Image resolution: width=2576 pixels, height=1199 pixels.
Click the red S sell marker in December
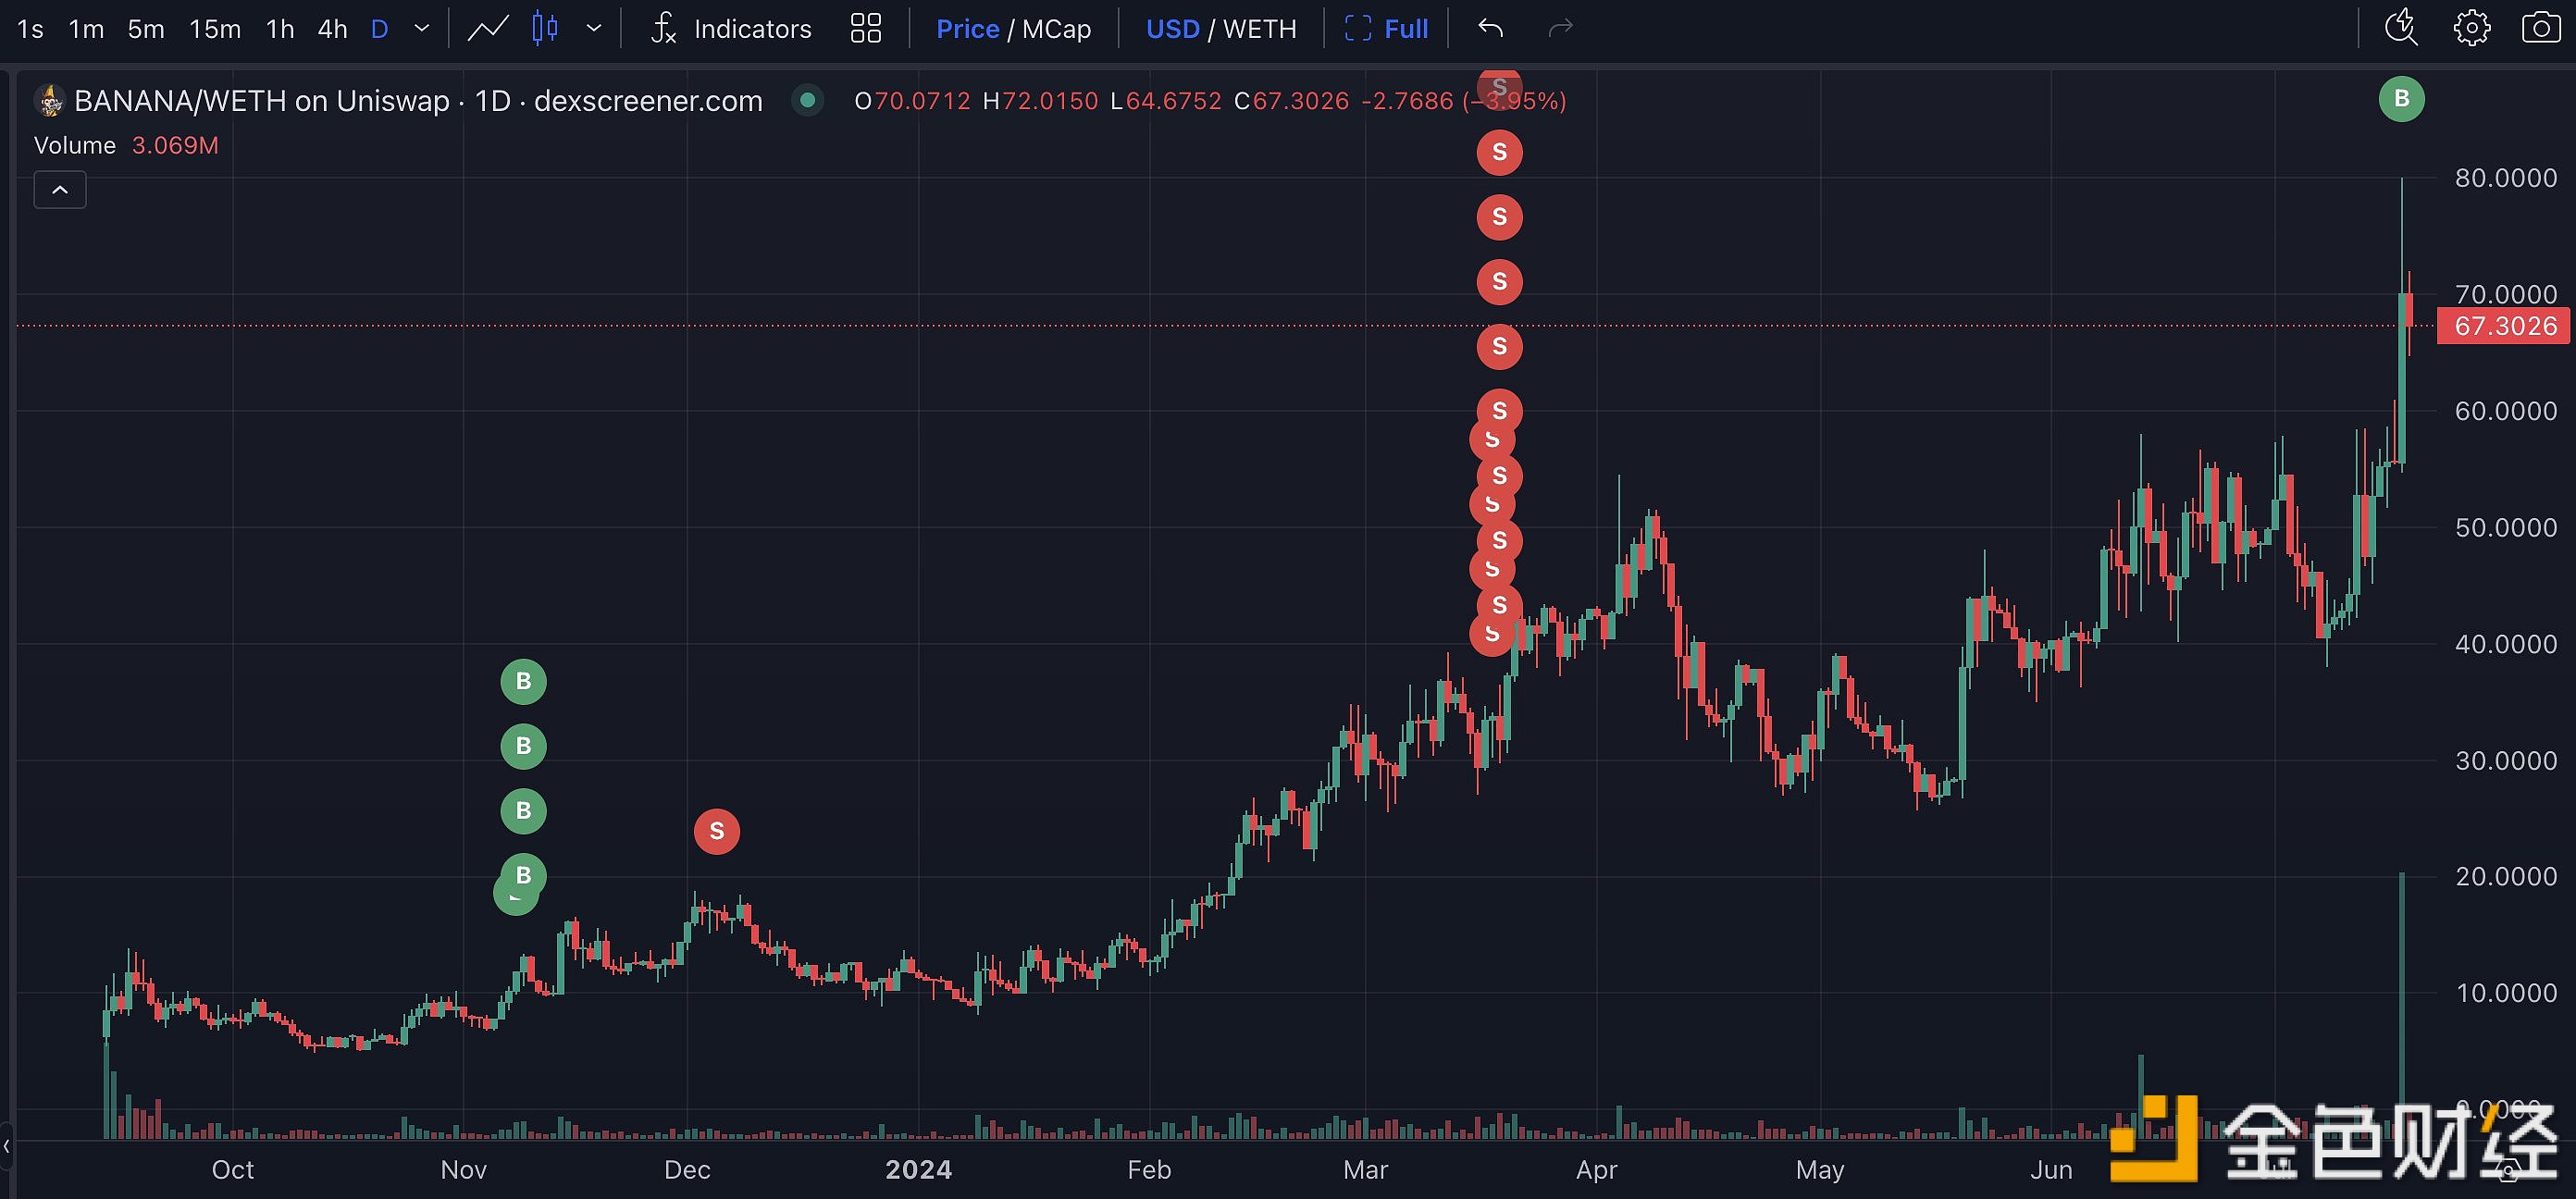tap(716, 831)
